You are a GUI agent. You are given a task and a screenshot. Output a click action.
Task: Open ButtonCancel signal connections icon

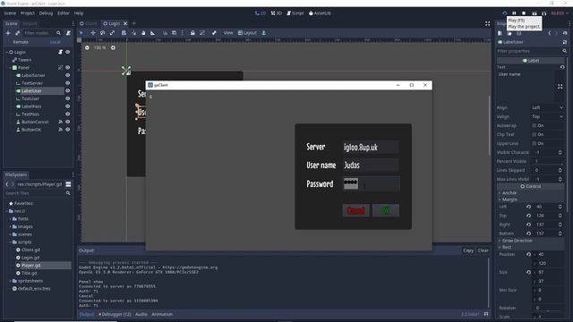coord(61,122)
